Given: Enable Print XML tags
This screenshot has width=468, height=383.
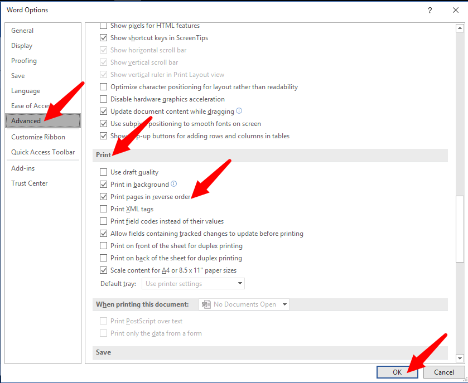Looking at the screenshot, I should [x=103, y=209].
